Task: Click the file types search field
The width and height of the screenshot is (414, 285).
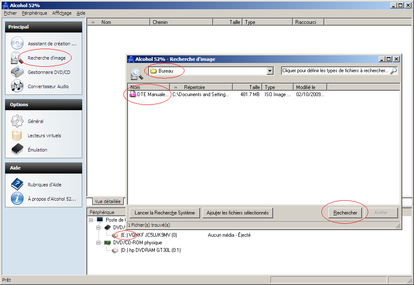Action: (x=339, y=71)
